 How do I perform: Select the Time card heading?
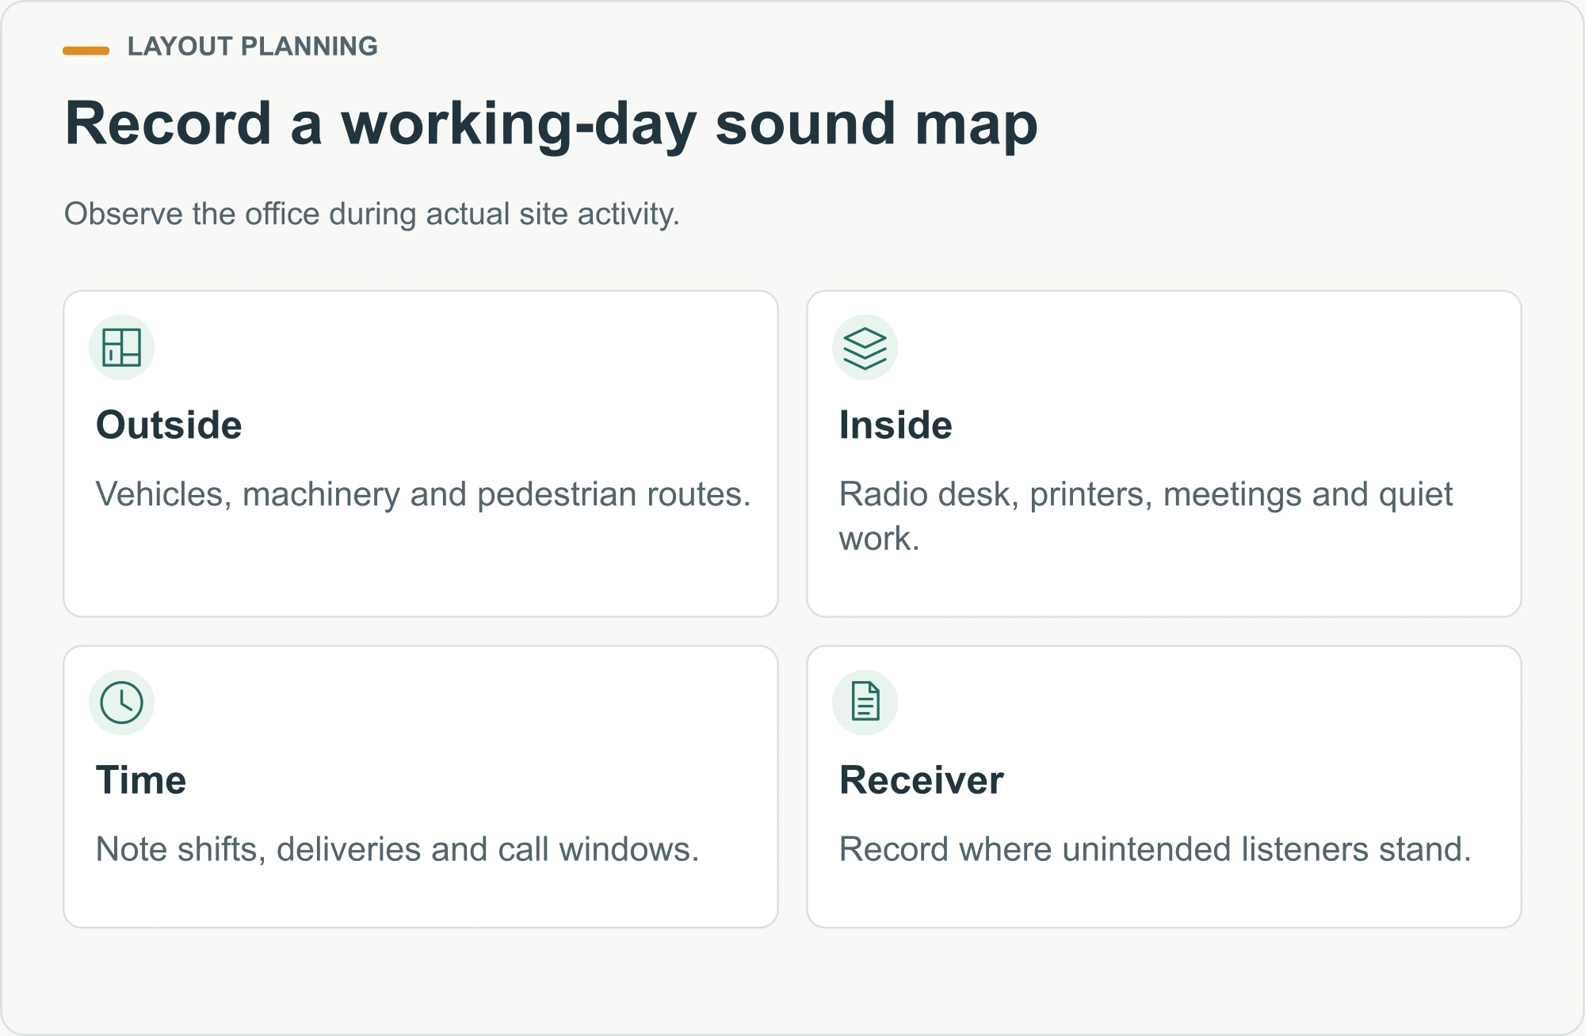pos(141,780)
